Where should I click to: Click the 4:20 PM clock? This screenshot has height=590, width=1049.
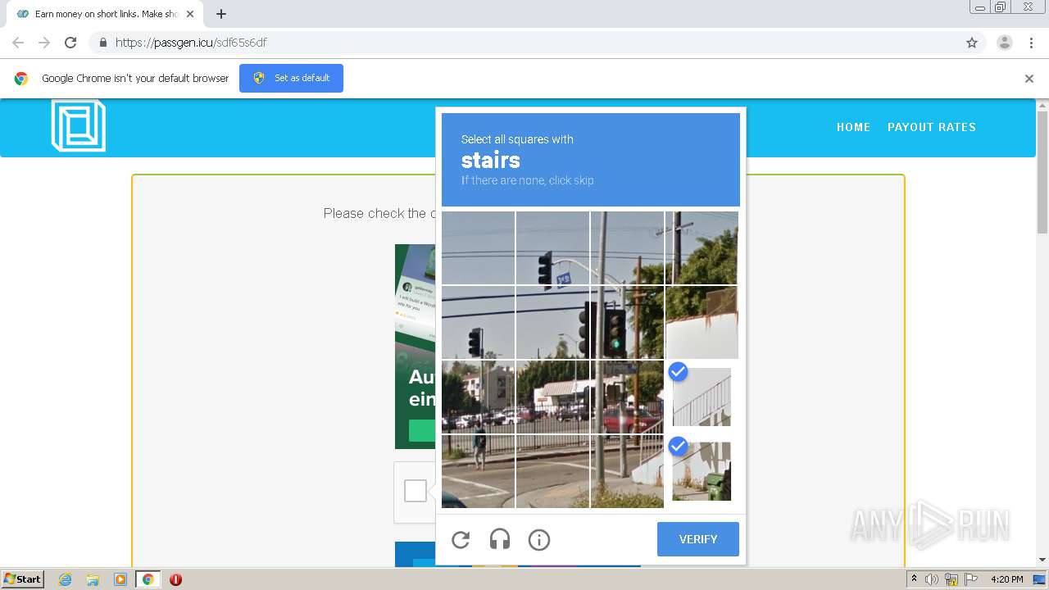(1006, 579)
